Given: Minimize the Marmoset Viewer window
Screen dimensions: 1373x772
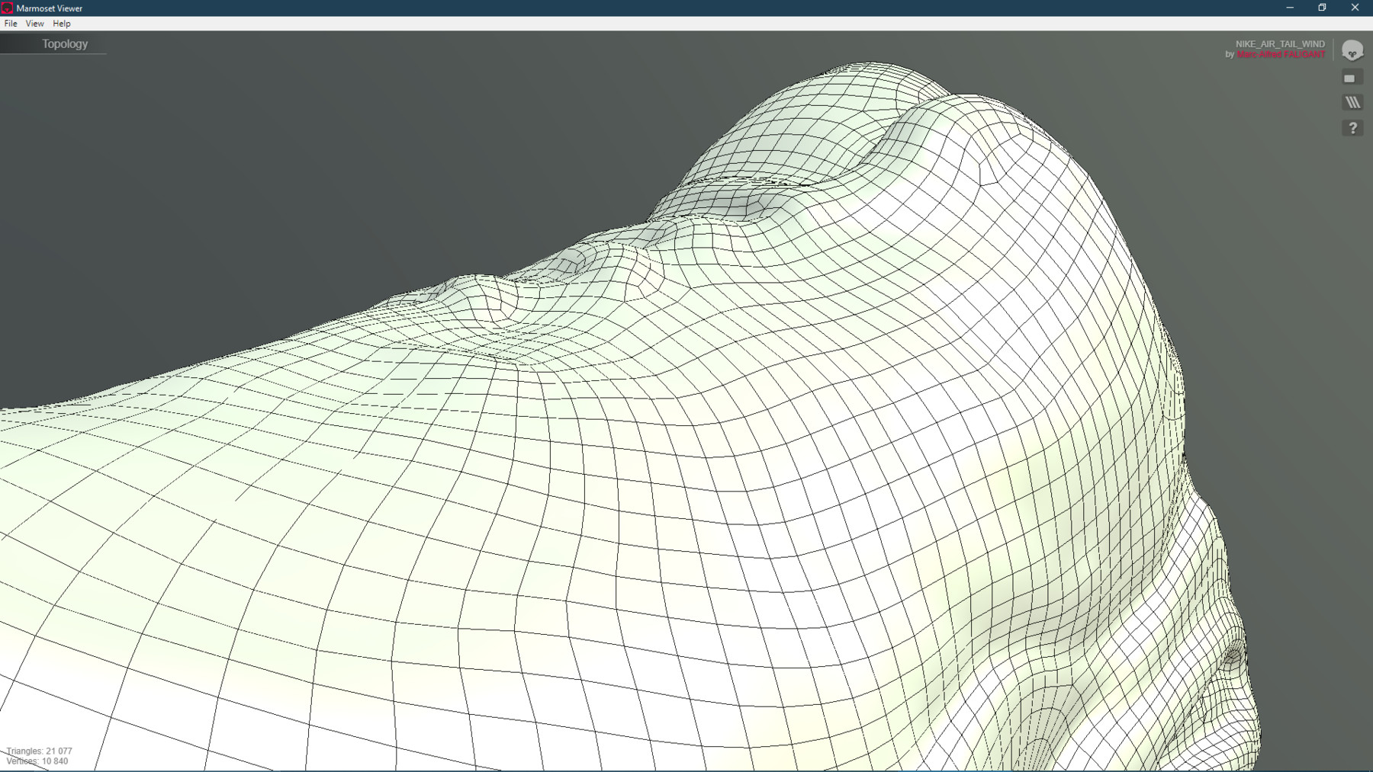Looking at the screenshot, I should 1290,8.
